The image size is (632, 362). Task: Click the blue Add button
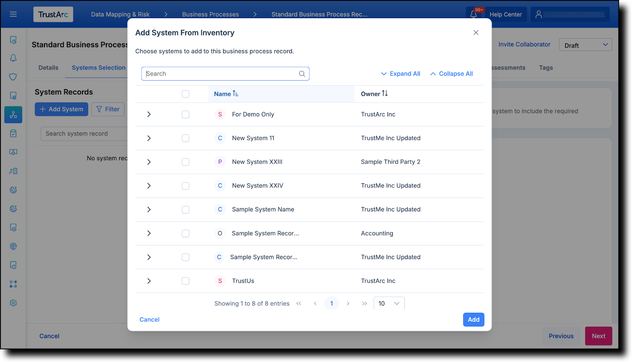[473, 319]
